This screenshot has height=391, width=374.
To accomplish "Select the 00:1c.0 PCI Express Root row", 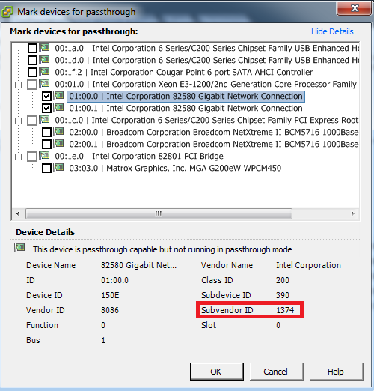I will tap(206, 120).
